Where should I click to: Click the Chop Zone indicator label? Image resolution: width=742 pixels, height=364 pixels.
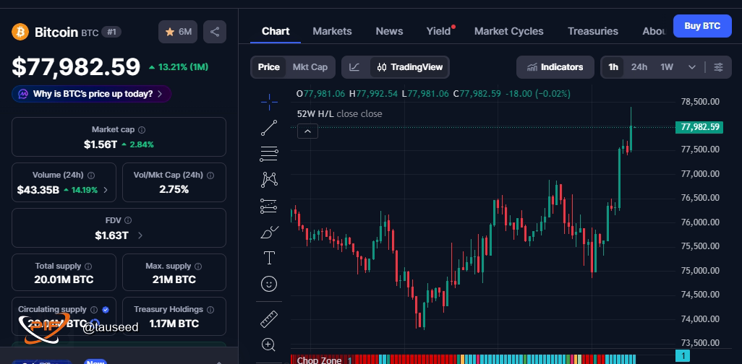(319, 360)
